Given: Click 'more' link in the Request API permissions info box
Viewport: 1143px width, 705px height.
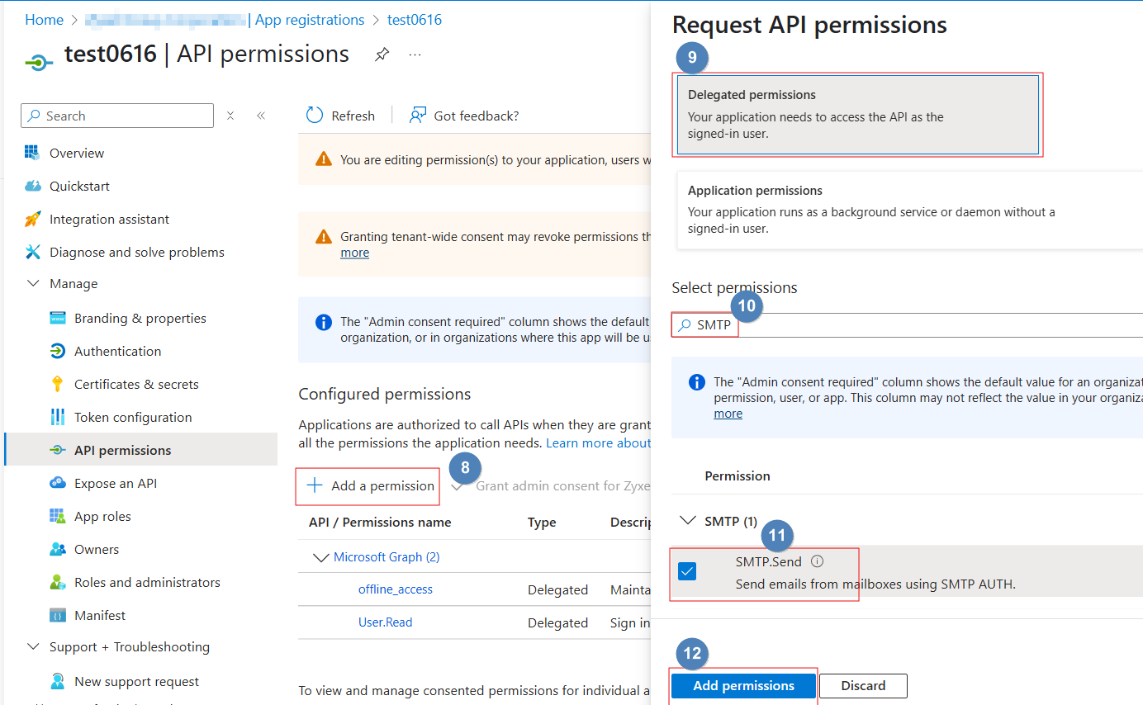Looking at the screenshot, I should (x=728, y=414).
